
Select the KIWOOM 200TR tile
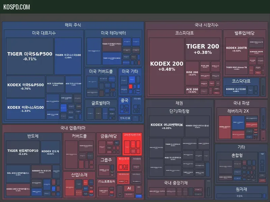(256, 52)
